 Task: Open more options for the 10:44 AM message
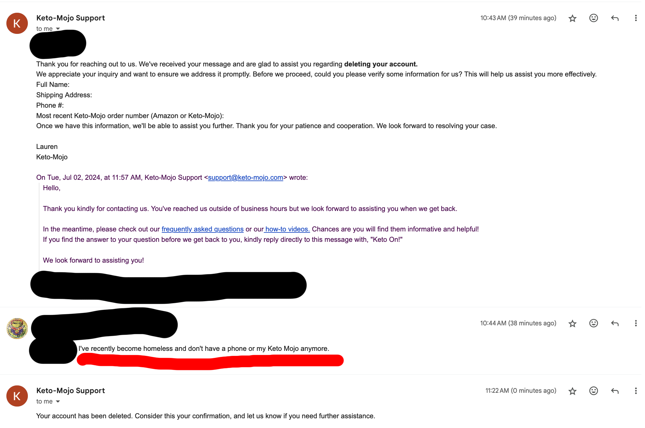[x=636, y=323]
